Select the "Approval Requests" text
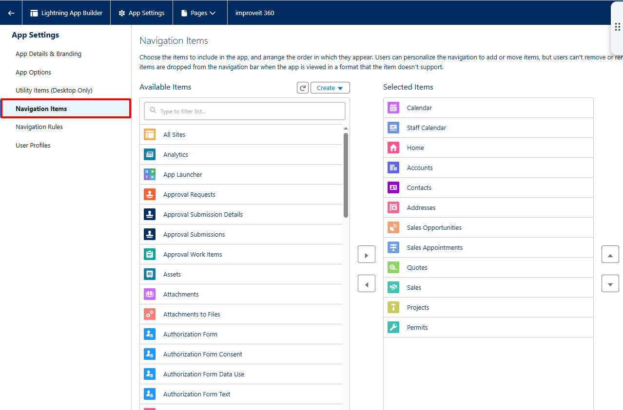 point(189,194)
